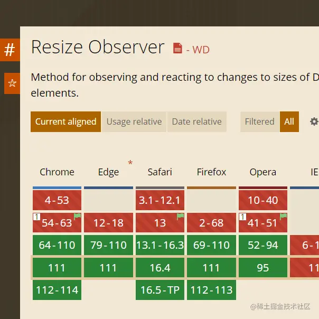Select Firefox 111 current version cell

[x=211, y=268]
